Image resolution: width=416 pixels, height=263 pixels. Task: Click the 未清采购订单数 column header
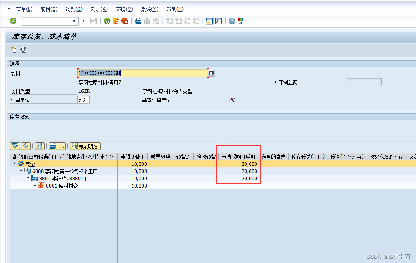click(x=238, y=157)
